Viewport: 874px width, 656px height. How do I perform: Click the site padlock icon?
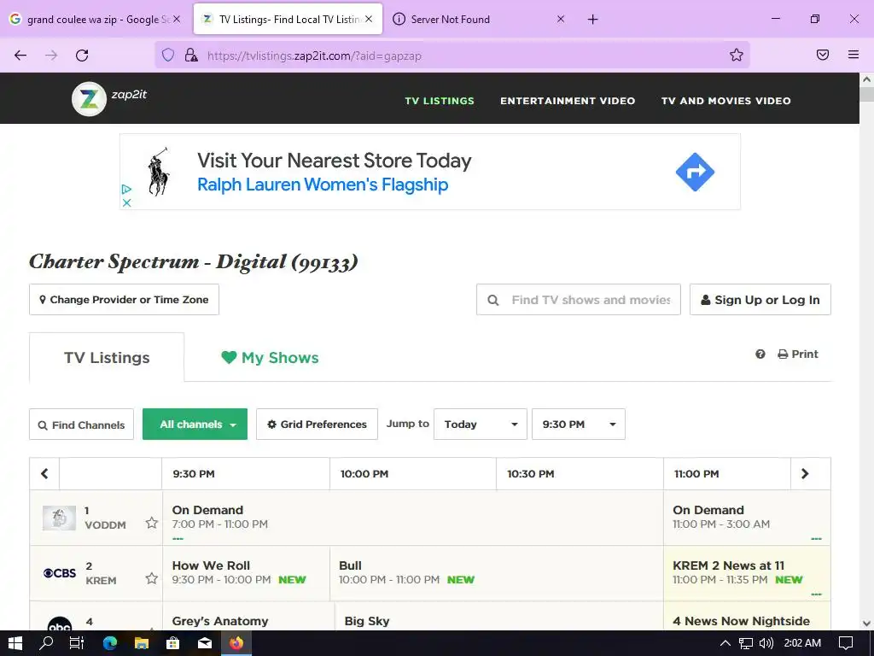coord(191,55)
